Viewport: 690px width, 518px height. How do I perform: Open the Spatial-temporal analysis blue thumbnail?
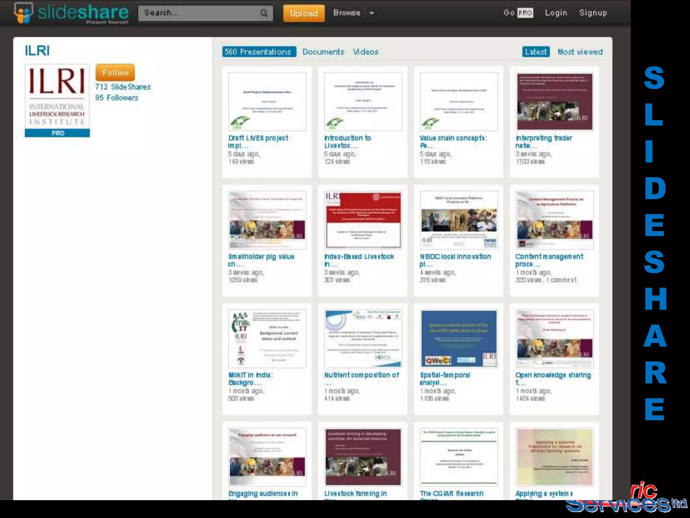(459, 339)
